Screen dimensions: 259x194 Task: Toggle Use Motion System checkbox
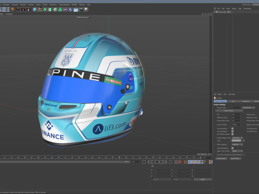point(233,134)
